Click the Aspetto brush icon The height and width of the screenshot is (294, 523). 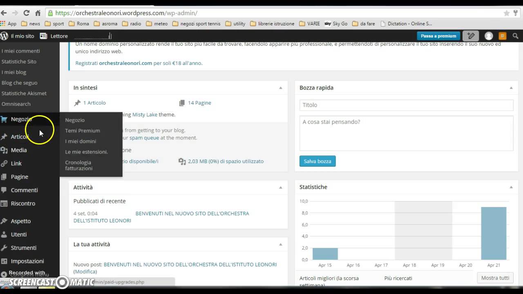coord(4,221)
